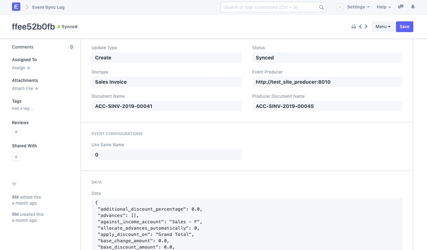
Task: Add a review with plus button
Action: [16, 132]
